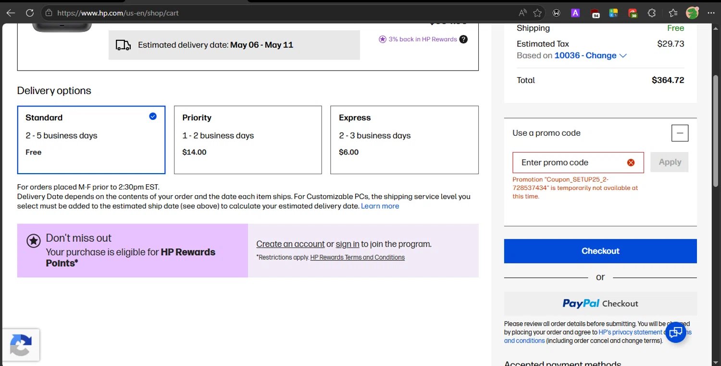The width and height of the screenshot is (721, 366).
Task: Choose PayPal Checkout
Action: [600, 304]
